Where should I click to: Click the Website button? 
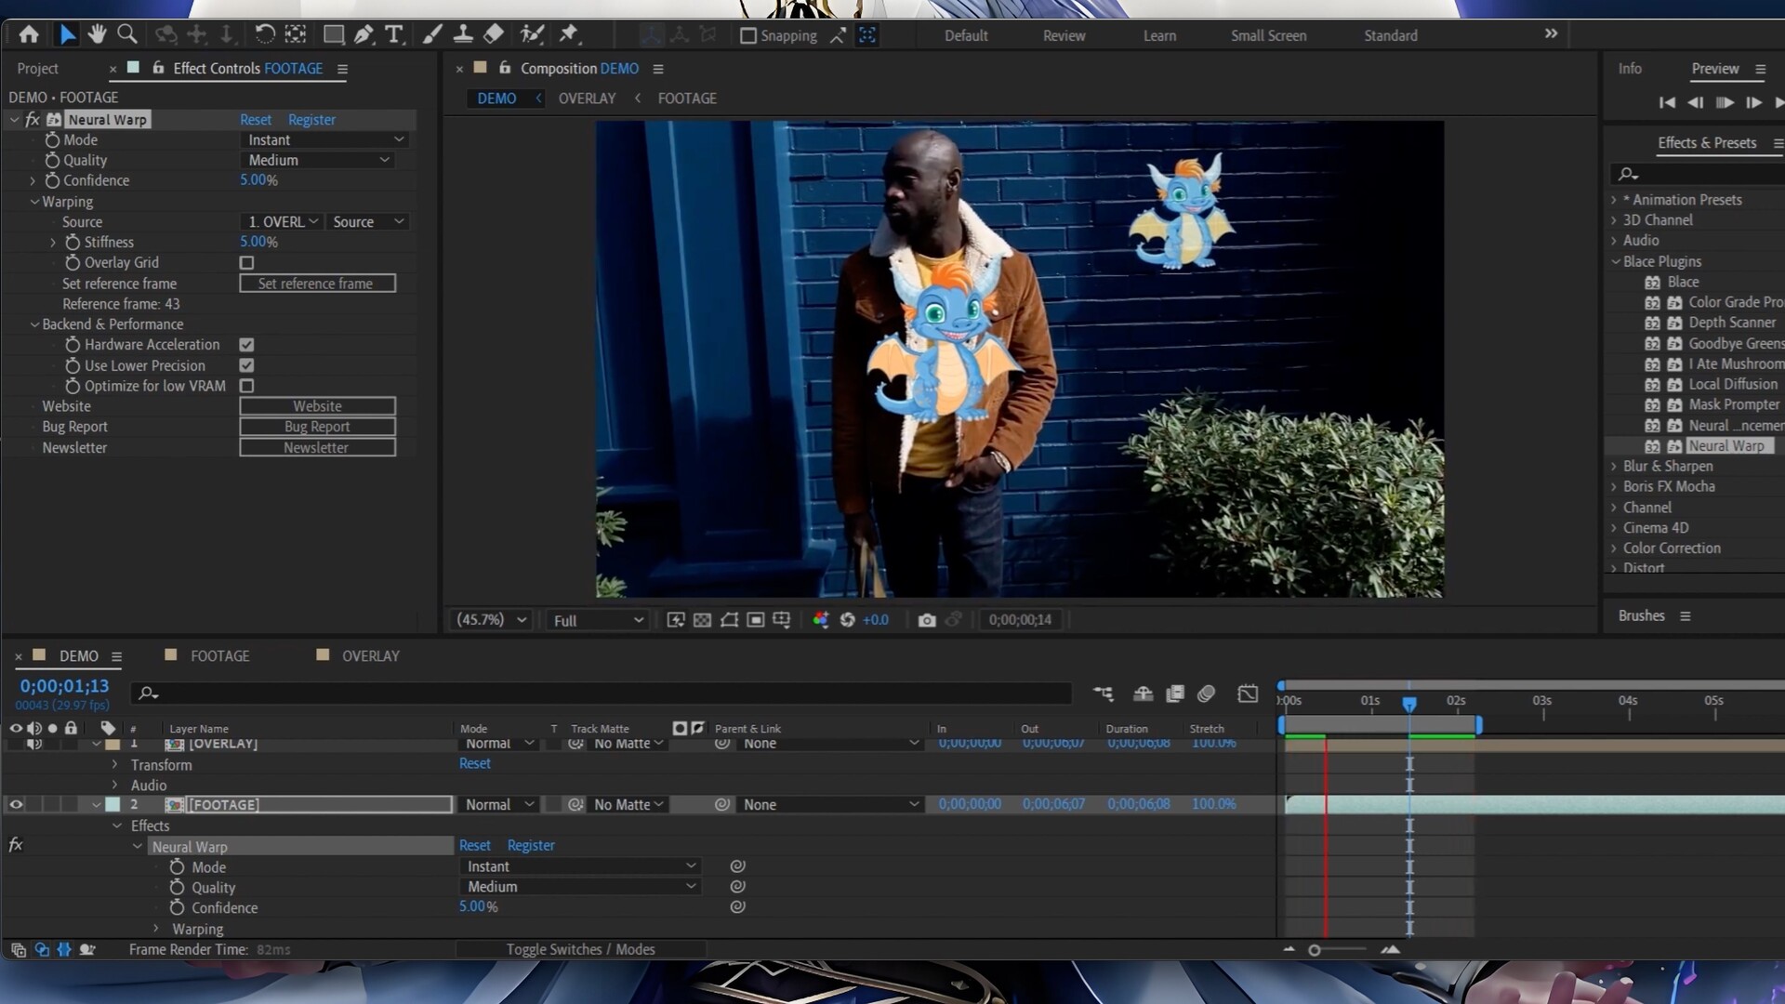click(x=317, y=406)
